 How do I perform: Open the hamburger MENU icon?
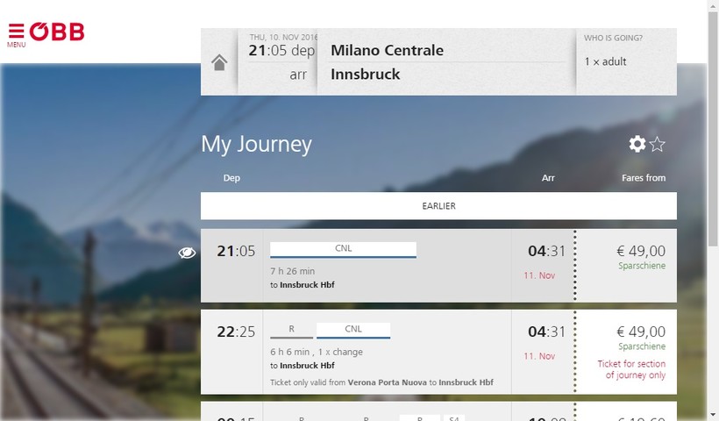point(16,35)
